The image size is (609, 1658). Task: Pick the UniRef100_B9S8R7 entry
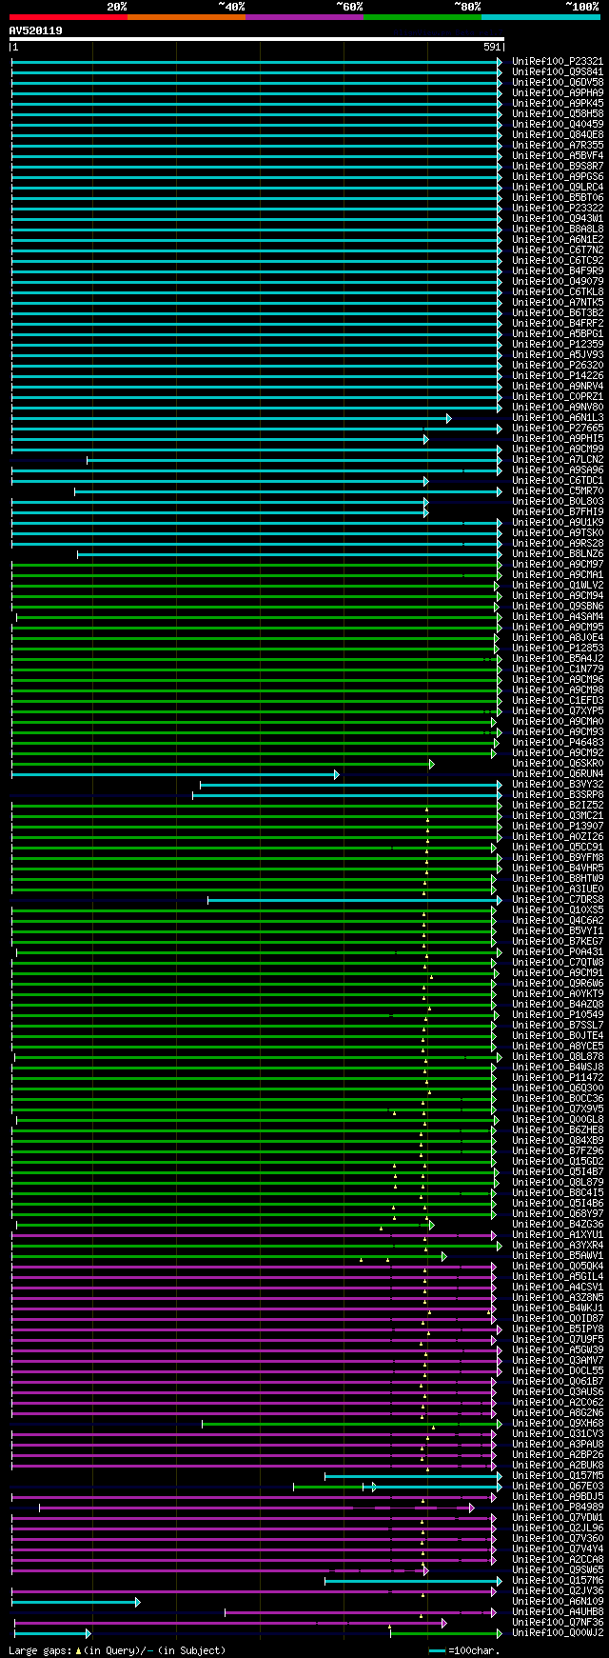558,166
